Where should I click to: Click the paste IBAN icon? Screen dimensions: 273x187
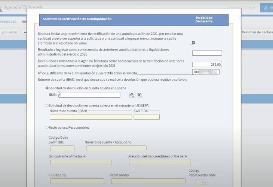140,95
